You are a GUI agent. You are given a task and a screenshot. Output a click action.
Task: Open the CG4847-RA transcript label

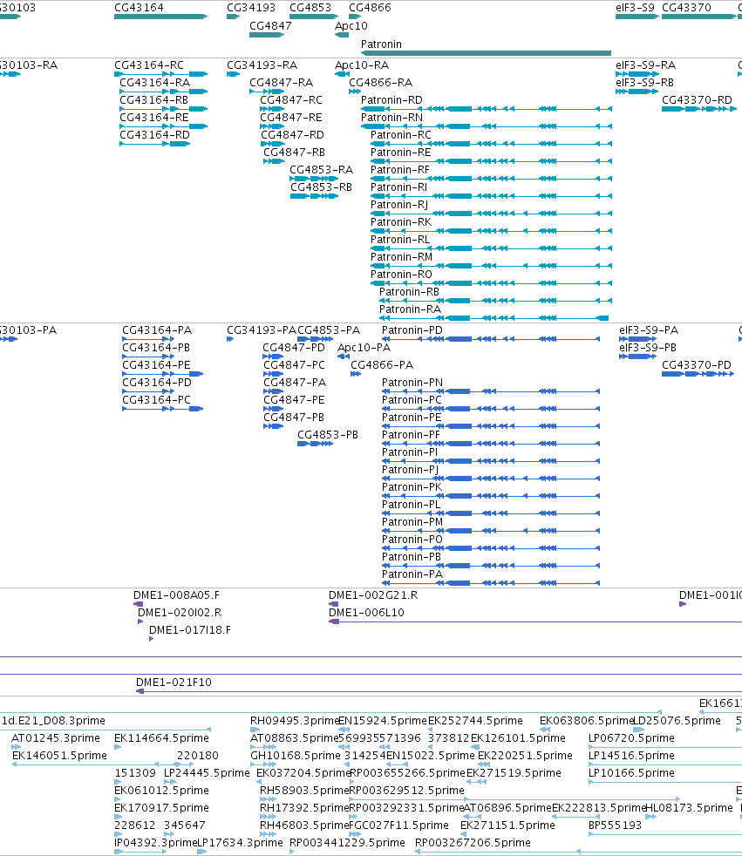281,83
